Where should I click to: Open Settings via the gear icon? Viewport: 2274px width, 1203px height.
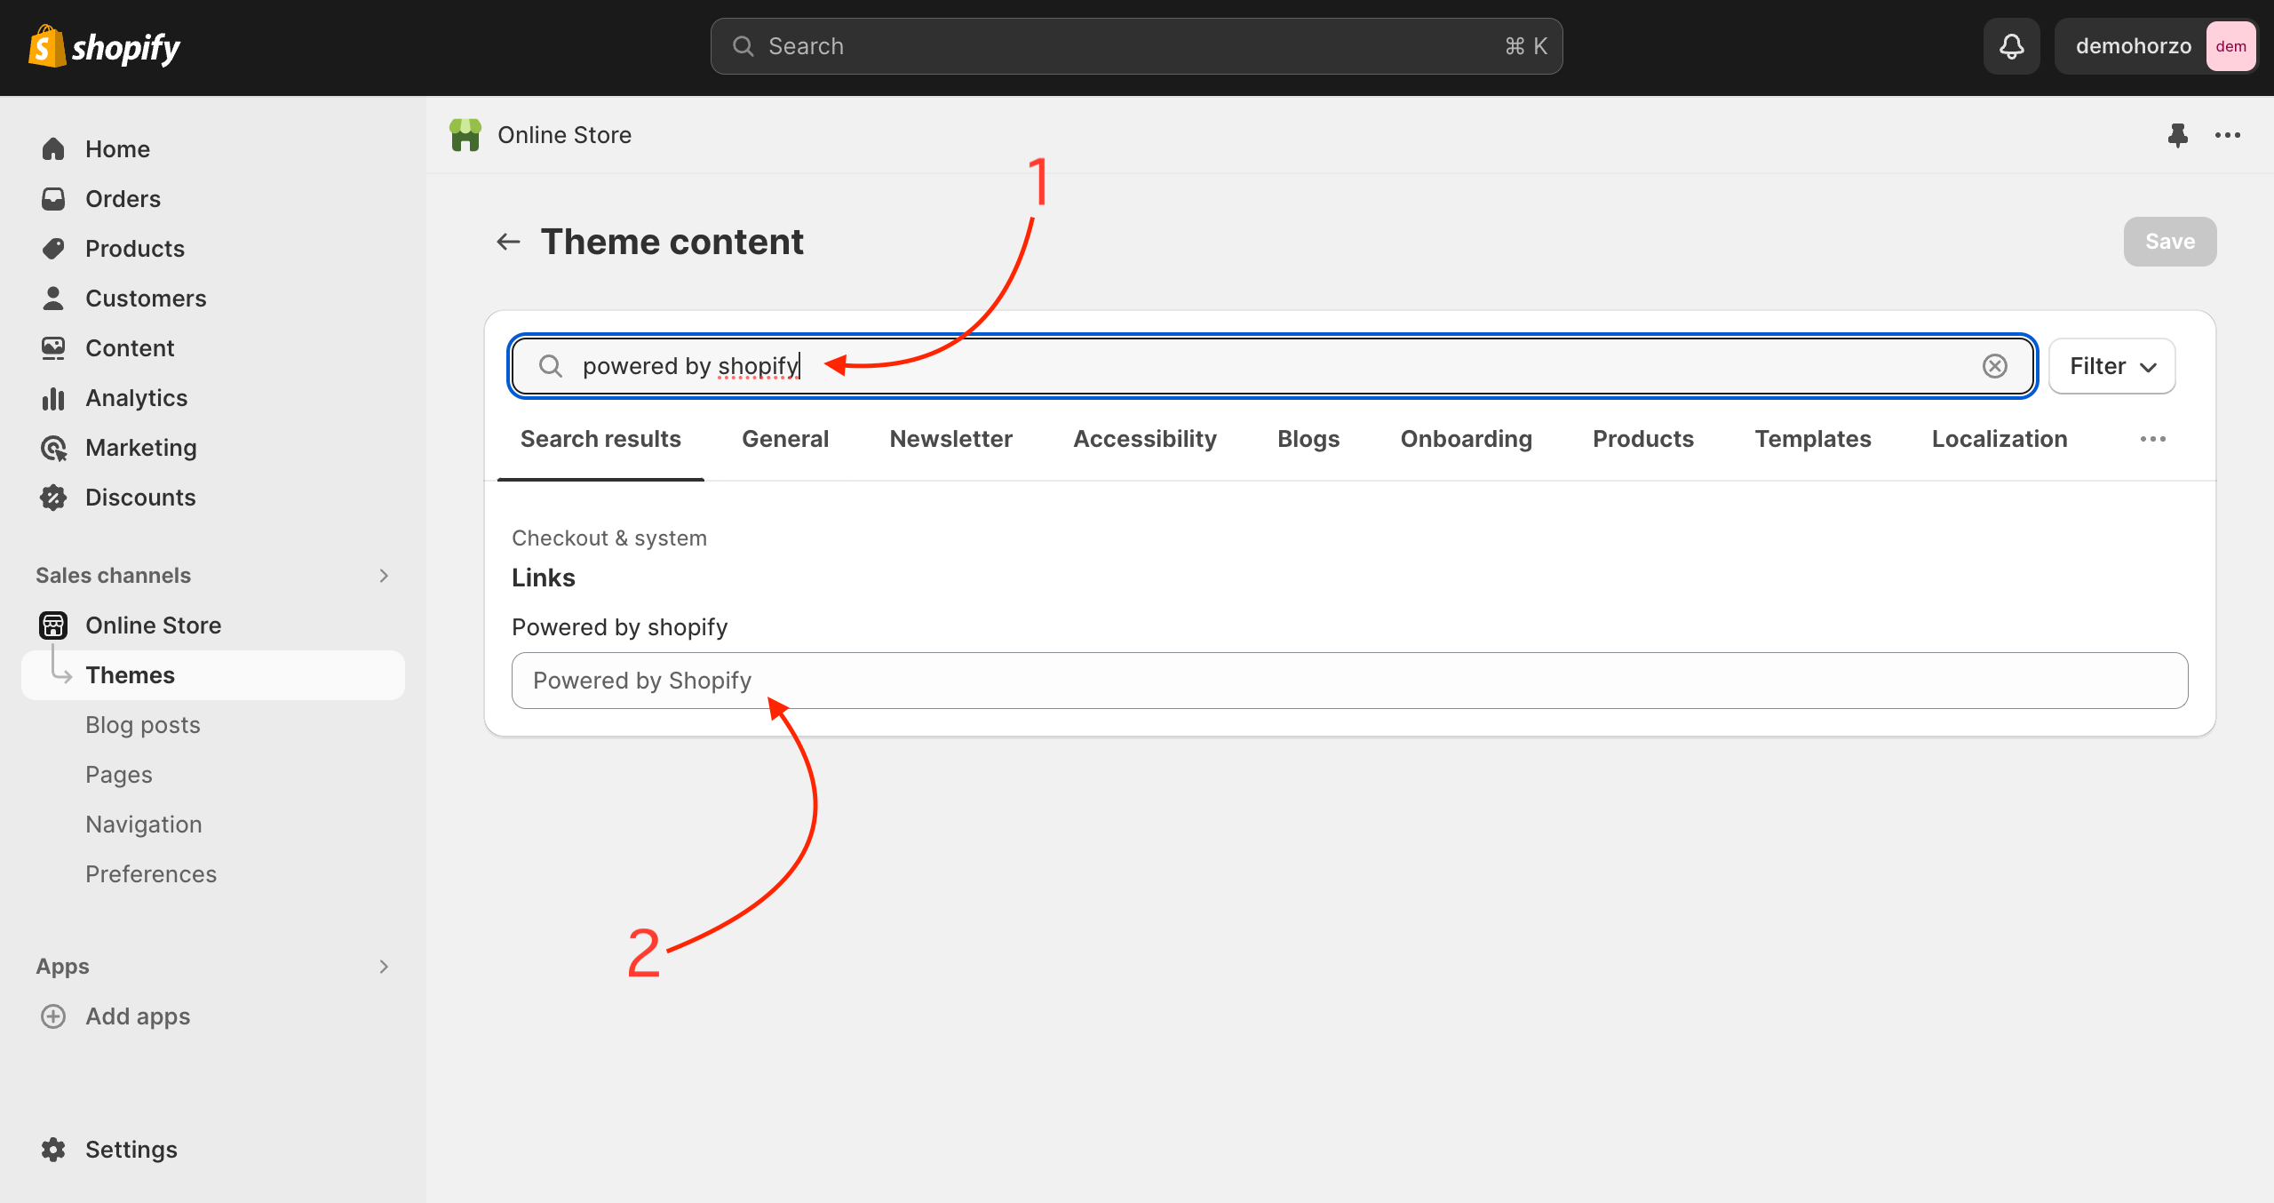pyautogui.click(x=53, y=1149)
